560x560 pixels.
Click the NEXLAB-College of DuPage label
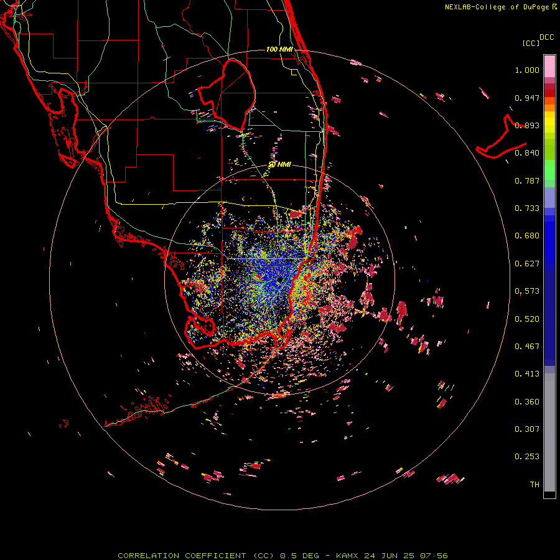[x=497, y=7]
